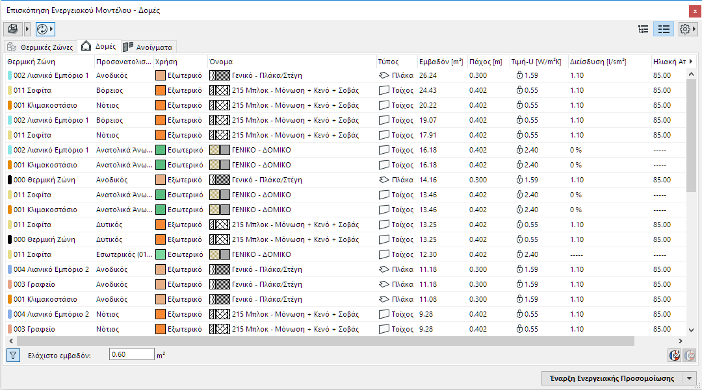Sort by Θερμική Ζώνη column header
Viewport: 702px width, 390px height.
tap(49, 62)
